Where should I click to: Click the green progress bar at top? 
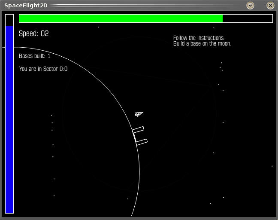pos(146,18)
